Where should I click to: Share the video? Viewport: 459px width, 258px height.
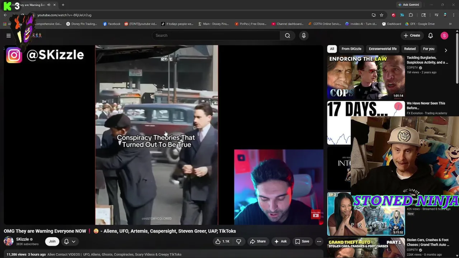(x=257, y=242)
